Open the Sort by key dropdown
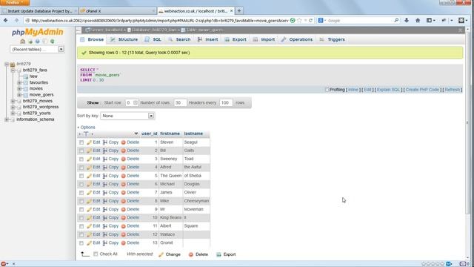Viewport: 474px width, 267px height. (x=127, y=116)
